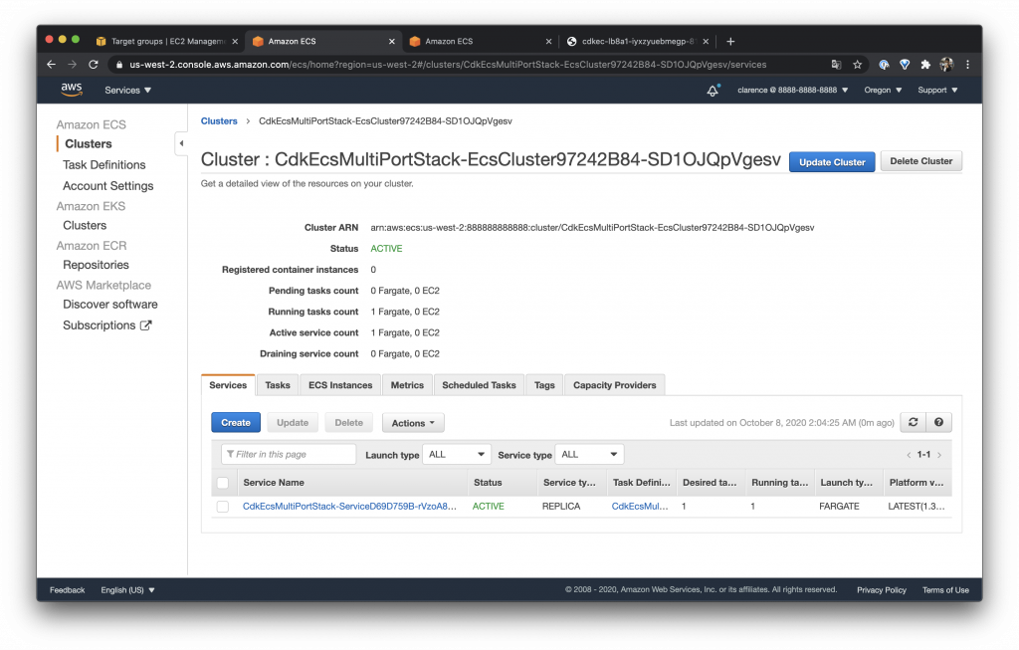Select all services with header checkbox

[x=223, y=483]
